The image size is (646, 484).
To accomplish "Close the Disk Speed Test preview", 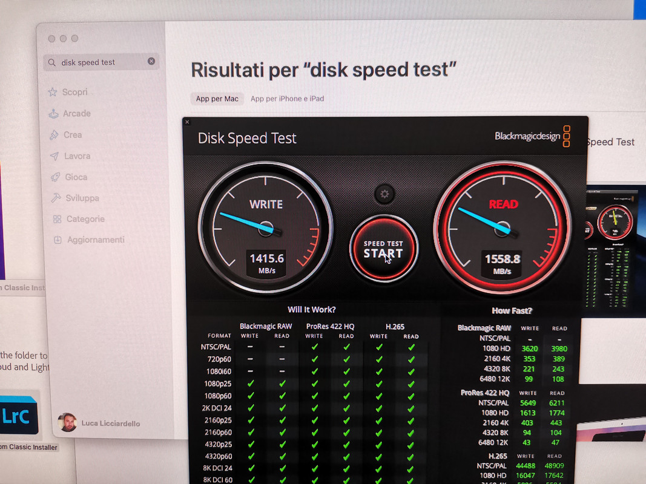I will [188, 122].
